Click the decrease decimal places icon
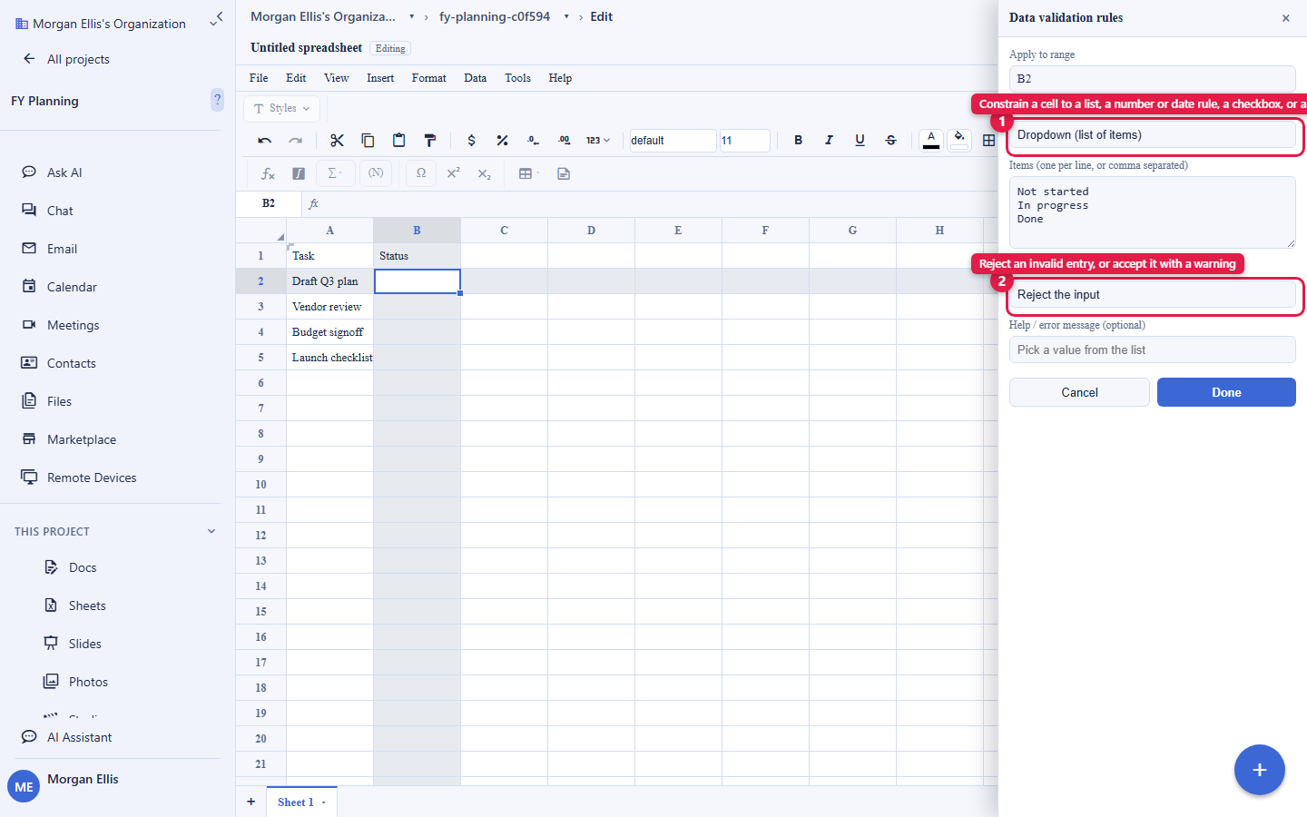This screenshot has height=817, width=1307. click(533, 141)
